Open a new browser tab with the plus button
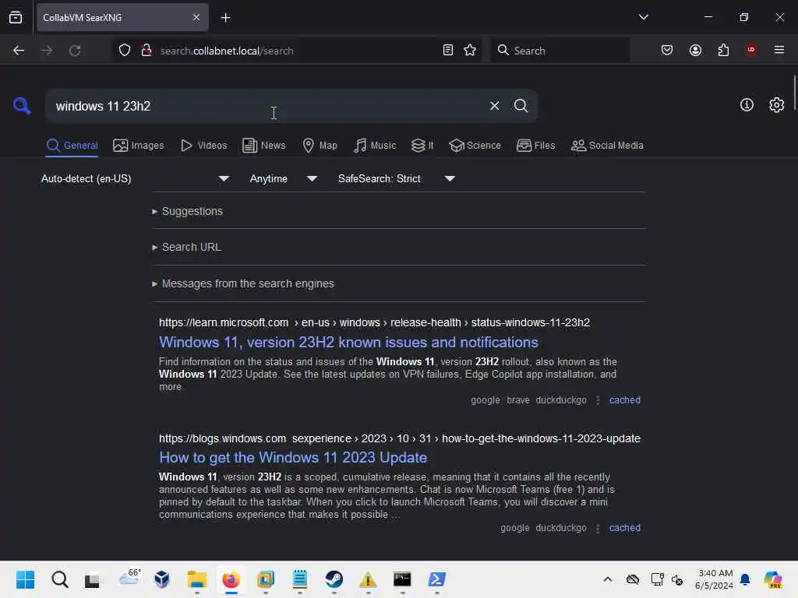Screen dimensions: 798x598 point(225,18)
